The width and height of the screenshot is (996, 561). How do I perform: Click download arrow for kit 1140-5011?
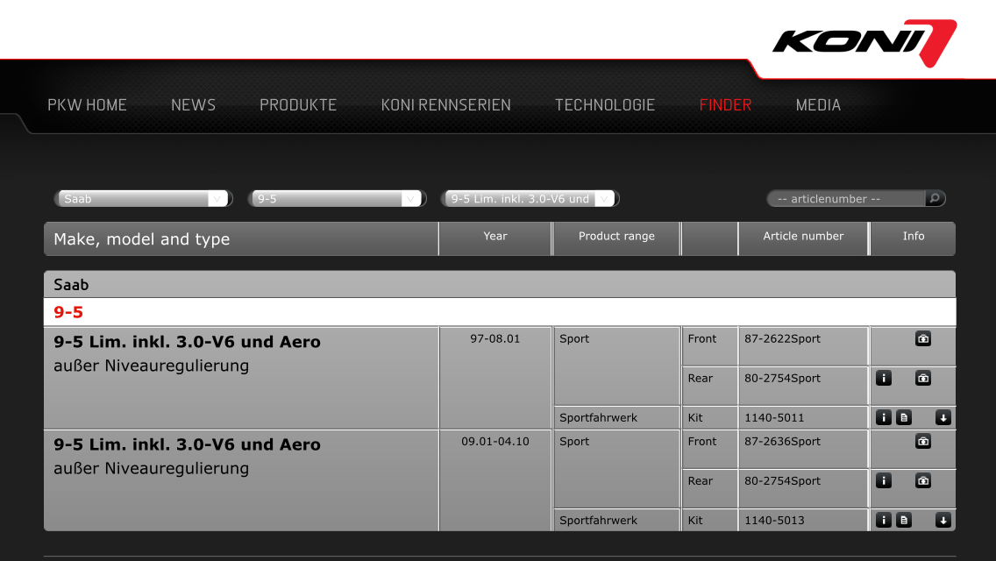(943, 417)
